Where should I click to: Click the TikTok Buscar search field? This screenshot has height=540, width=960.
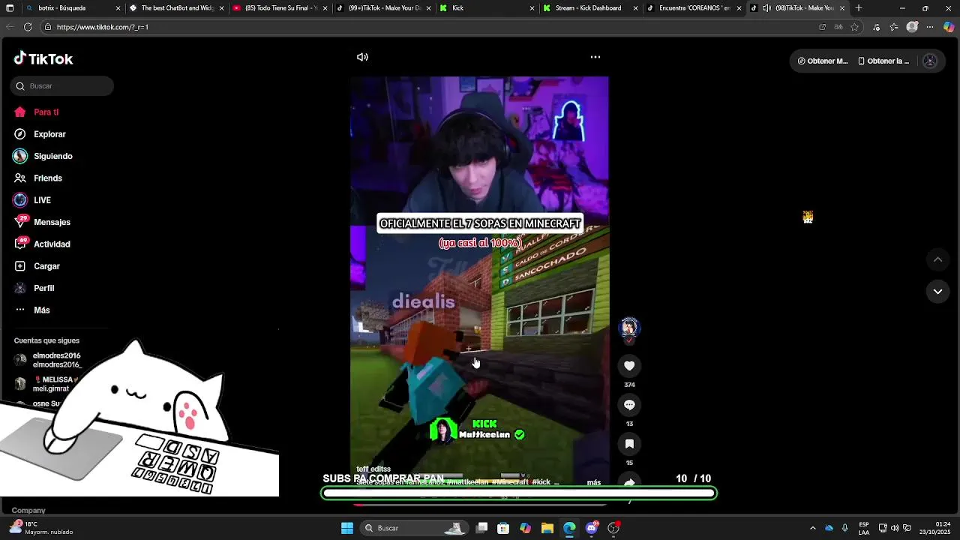tap(62, 86)
